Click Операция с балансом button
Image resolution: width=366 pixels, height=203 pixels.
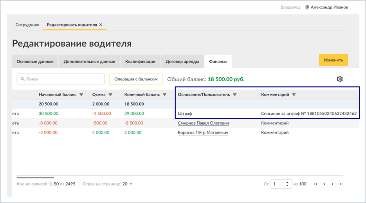pyautogui.click(x=136, y=79)
